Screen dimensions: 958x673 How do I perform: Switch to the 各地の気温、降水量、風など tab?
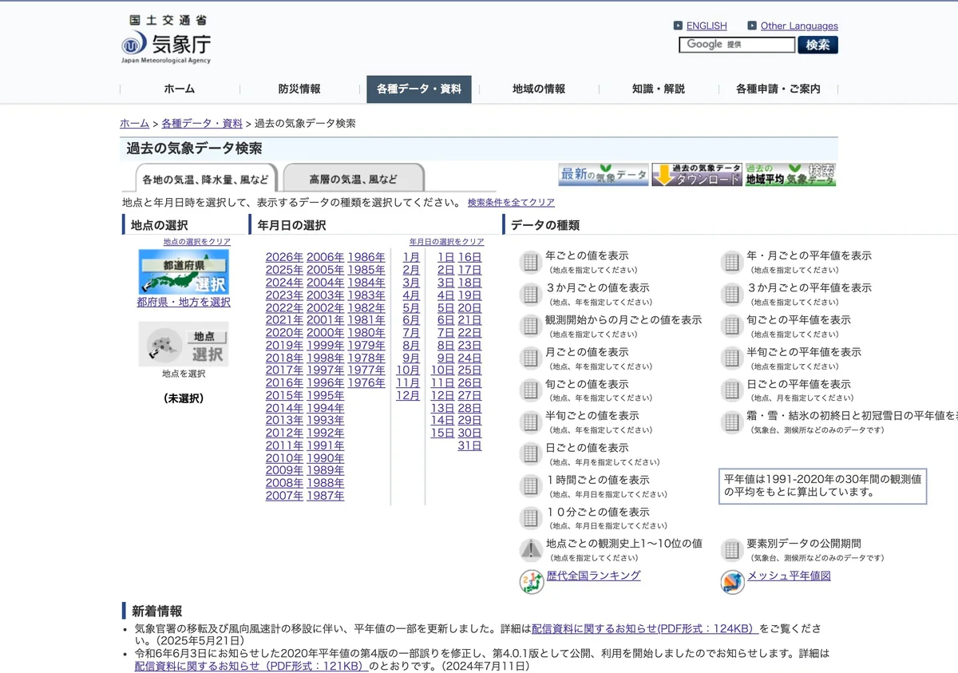(x=205, y=179)
